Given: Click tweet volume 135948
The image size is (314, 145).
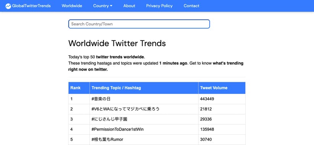Looking at the screenshot, I should tap(207, 129).
